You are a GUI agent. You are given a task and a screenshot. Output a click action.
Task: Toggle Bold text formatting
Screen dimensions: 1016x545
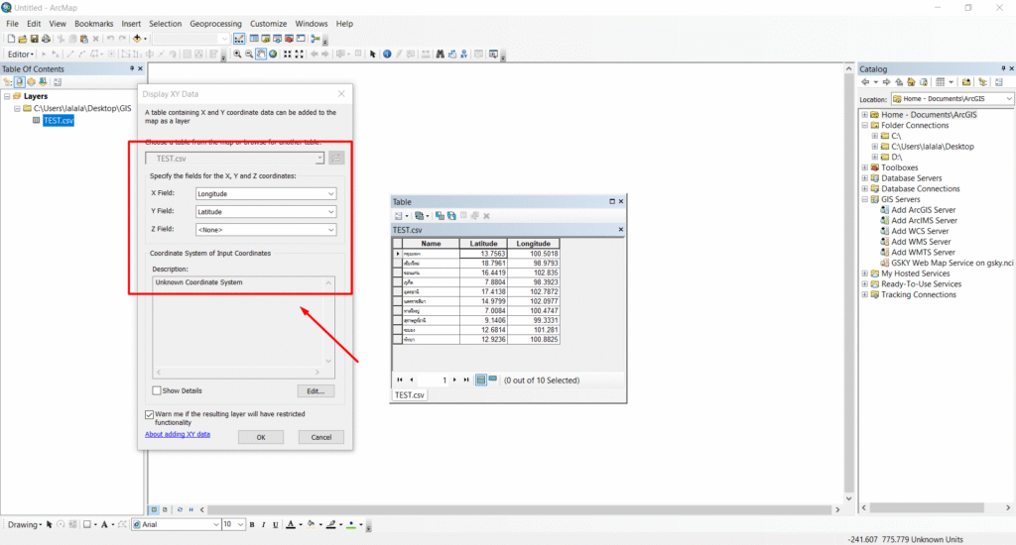pyautogui.click(x=252, y=525)
